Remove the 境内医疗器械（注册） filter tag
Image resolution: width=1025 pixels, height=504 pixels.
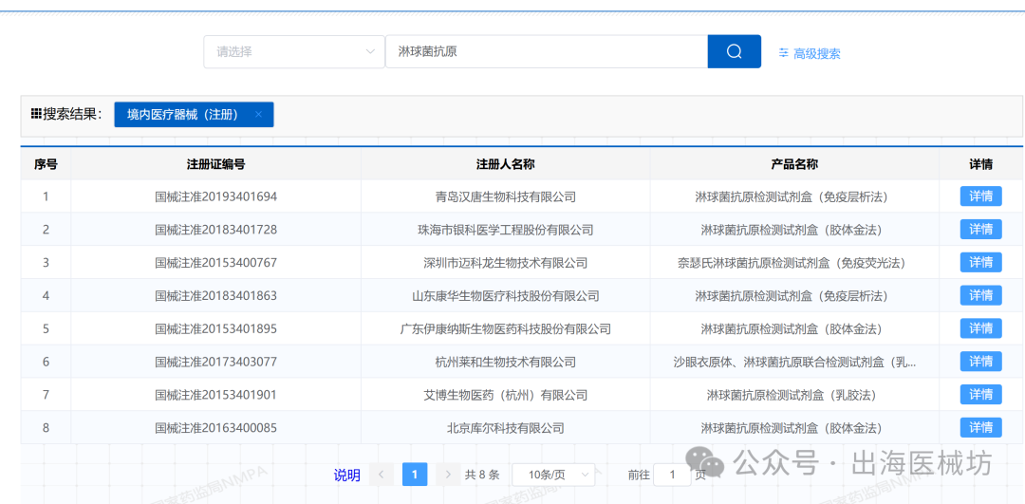pos(258,115)
